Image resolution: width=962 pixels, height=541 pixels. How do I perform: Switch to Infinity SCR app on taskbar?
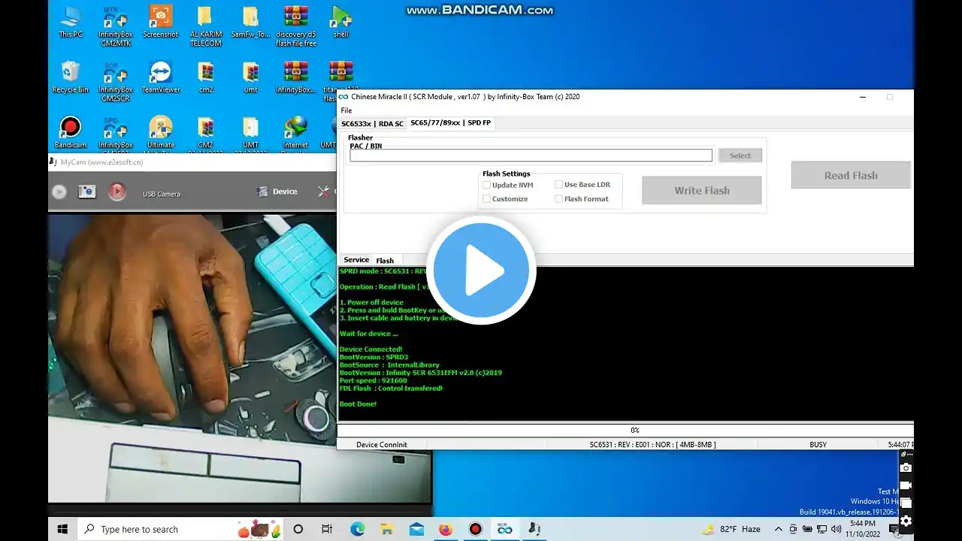505,529
